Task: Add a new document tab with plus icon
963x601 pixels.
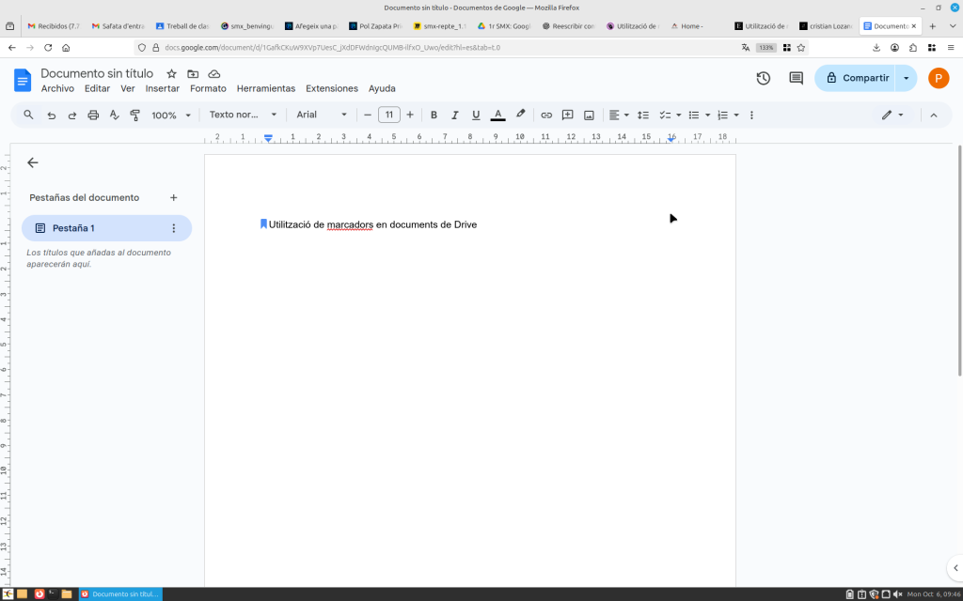Action: 173,197
